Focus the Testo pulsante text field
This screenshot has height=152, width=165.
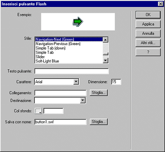point(71,71)
